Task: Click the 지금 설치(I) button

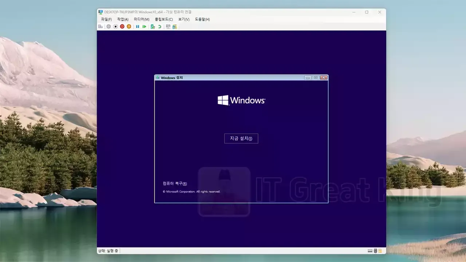Action: tap(241, 138)
